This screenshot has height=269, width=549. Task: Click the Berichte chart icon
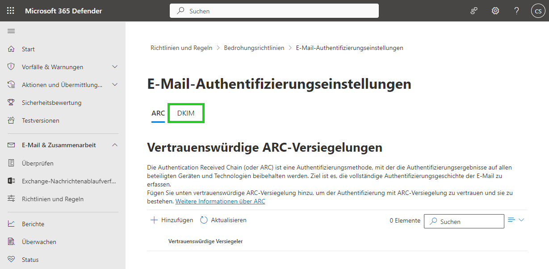point(11,224)
